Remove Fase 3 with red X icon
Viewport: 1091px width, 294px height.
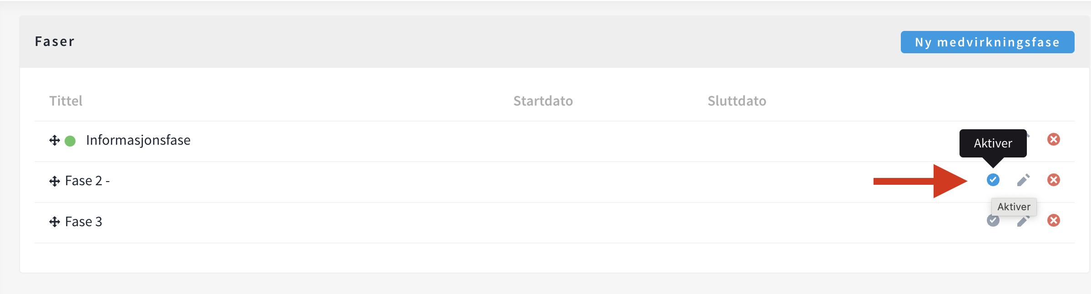(1053, 220)
